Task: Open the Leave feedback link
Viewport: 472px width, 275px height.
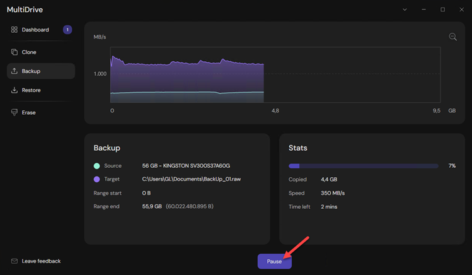Action: coord(41,261)
